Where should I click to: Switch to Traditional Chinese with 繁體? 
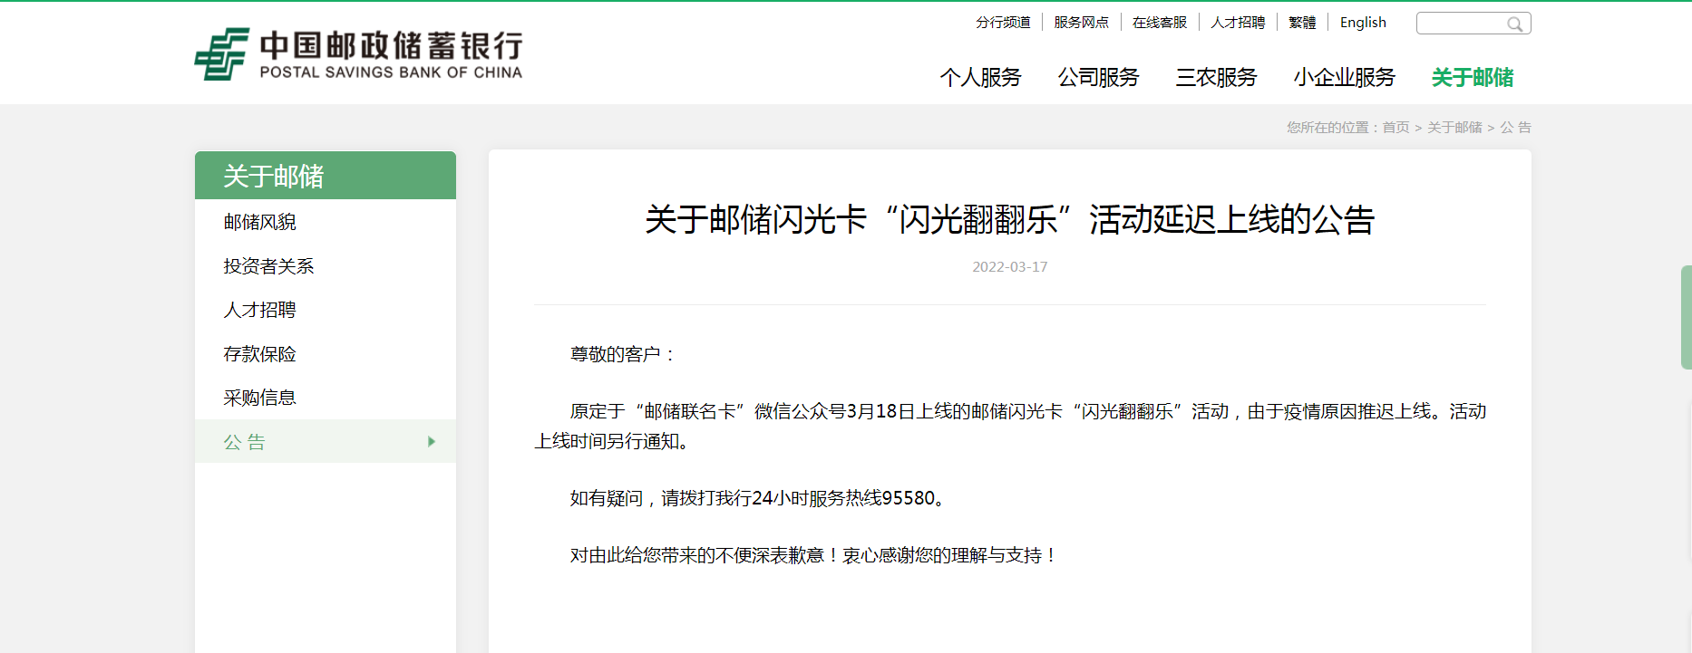tap(1302, 23)
